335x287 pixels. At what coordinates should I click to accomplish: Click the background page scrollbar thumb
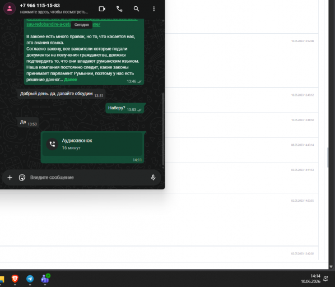328,158
